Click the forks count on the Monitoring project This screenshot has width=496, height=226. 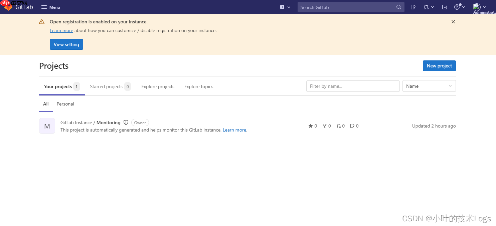coord(327,126)
